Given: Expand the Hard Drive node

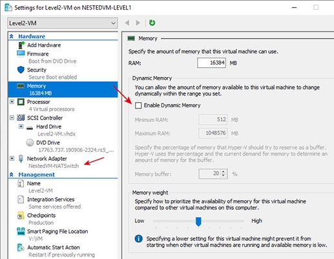Looking at the screenshot, I should pos(21,127).
